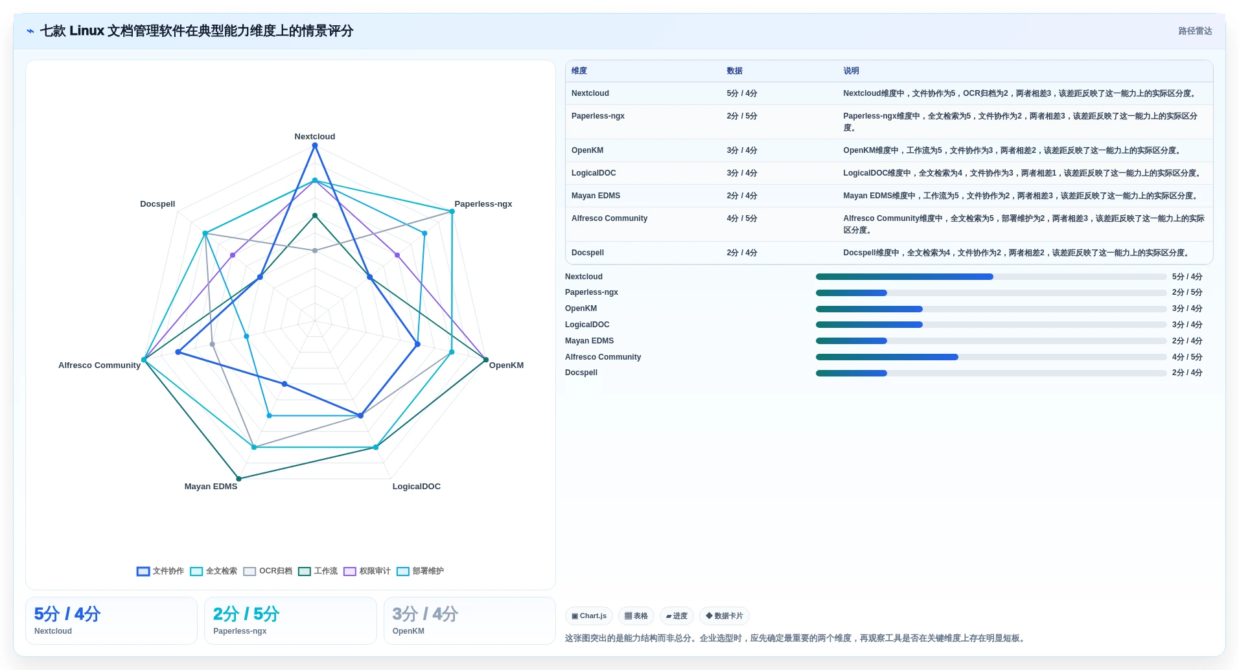Click the 2分 / 5分 Paperless-ngx stat card

click(x=290, y=621)
